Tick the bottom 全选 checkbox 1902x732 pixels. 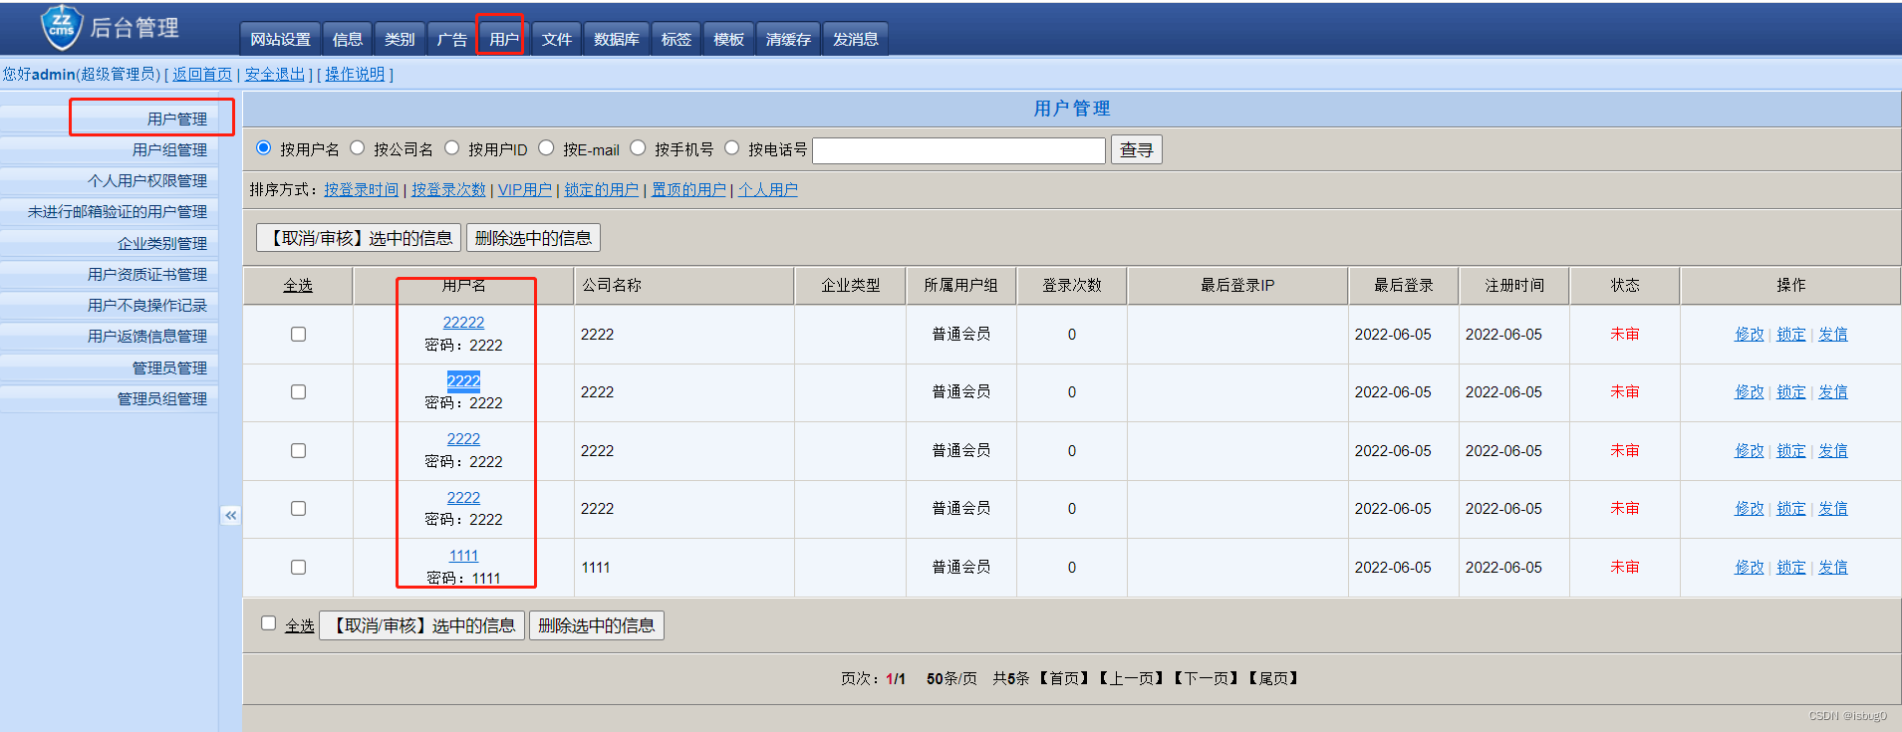(x=268, y=623)
